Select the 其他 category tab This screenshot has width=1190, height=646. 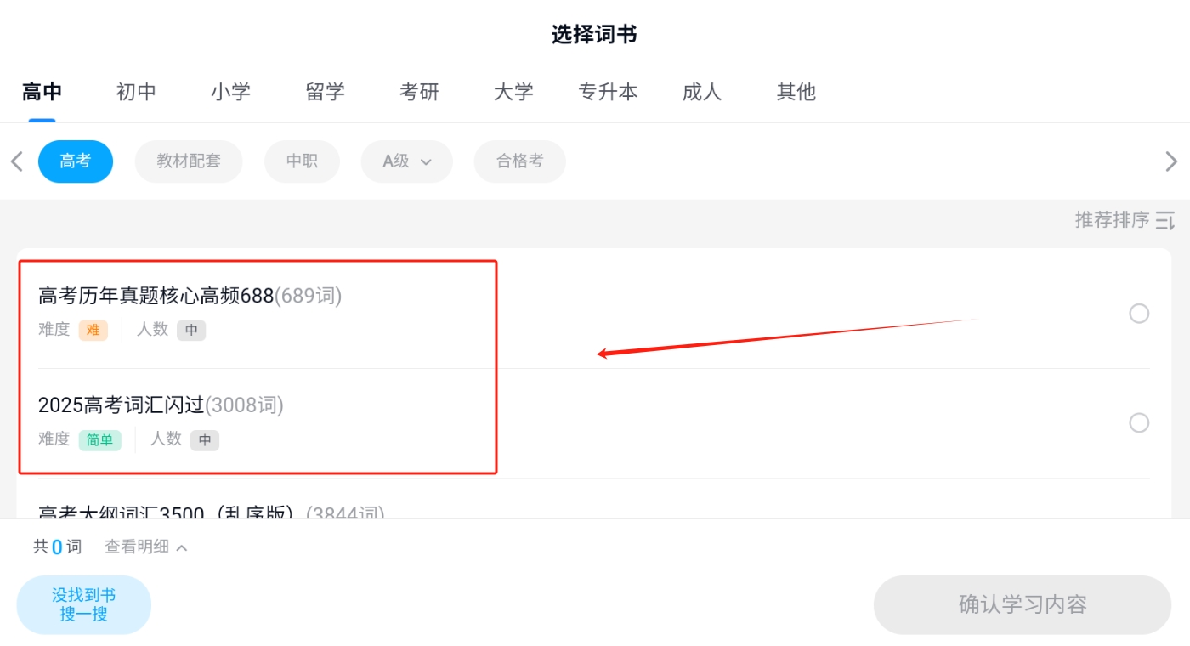click(796, 92)
